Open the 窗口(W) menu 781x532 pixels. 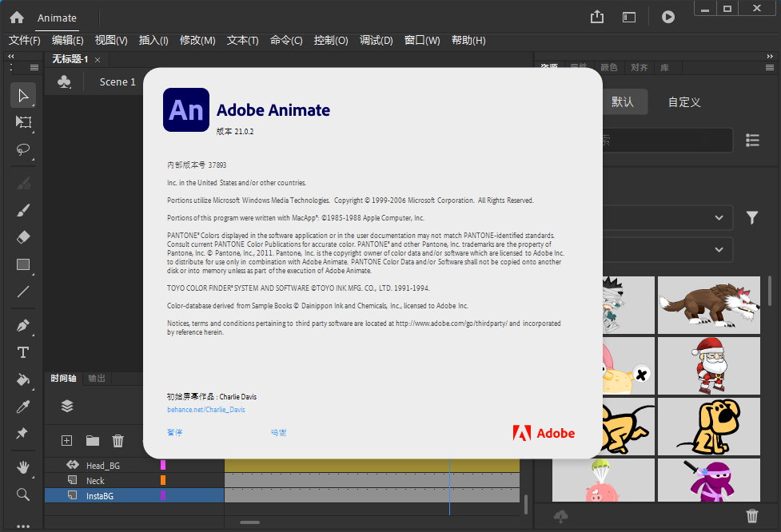click(422, 40)
